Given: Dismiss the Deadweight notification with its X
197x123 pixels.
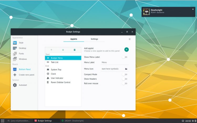Looking at the screenshot, I should [193, 9].
